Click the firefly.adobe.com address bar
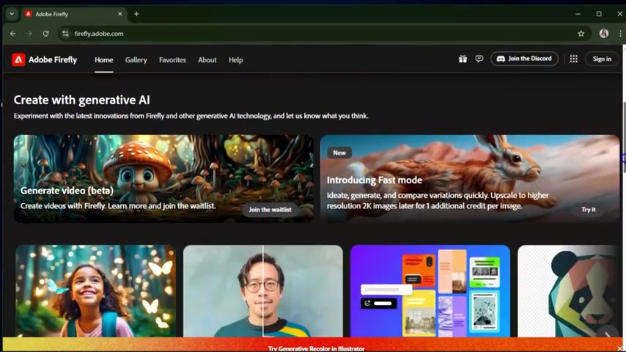 pos(323,34)
